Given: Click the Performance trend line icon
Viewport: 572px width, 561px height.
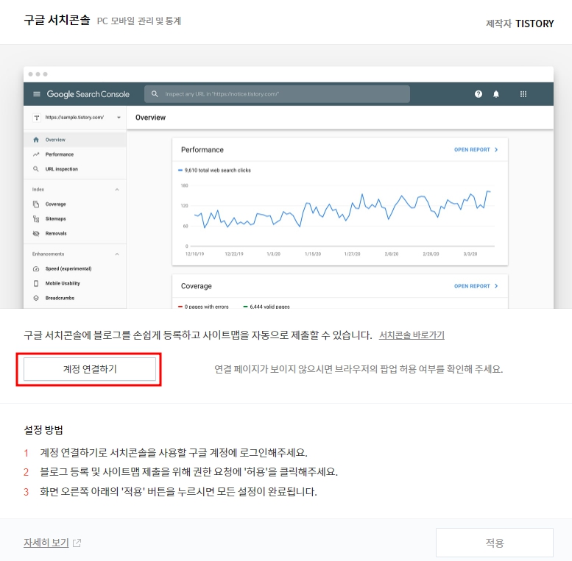Looking at the screenshot, I should coord(36,154).
